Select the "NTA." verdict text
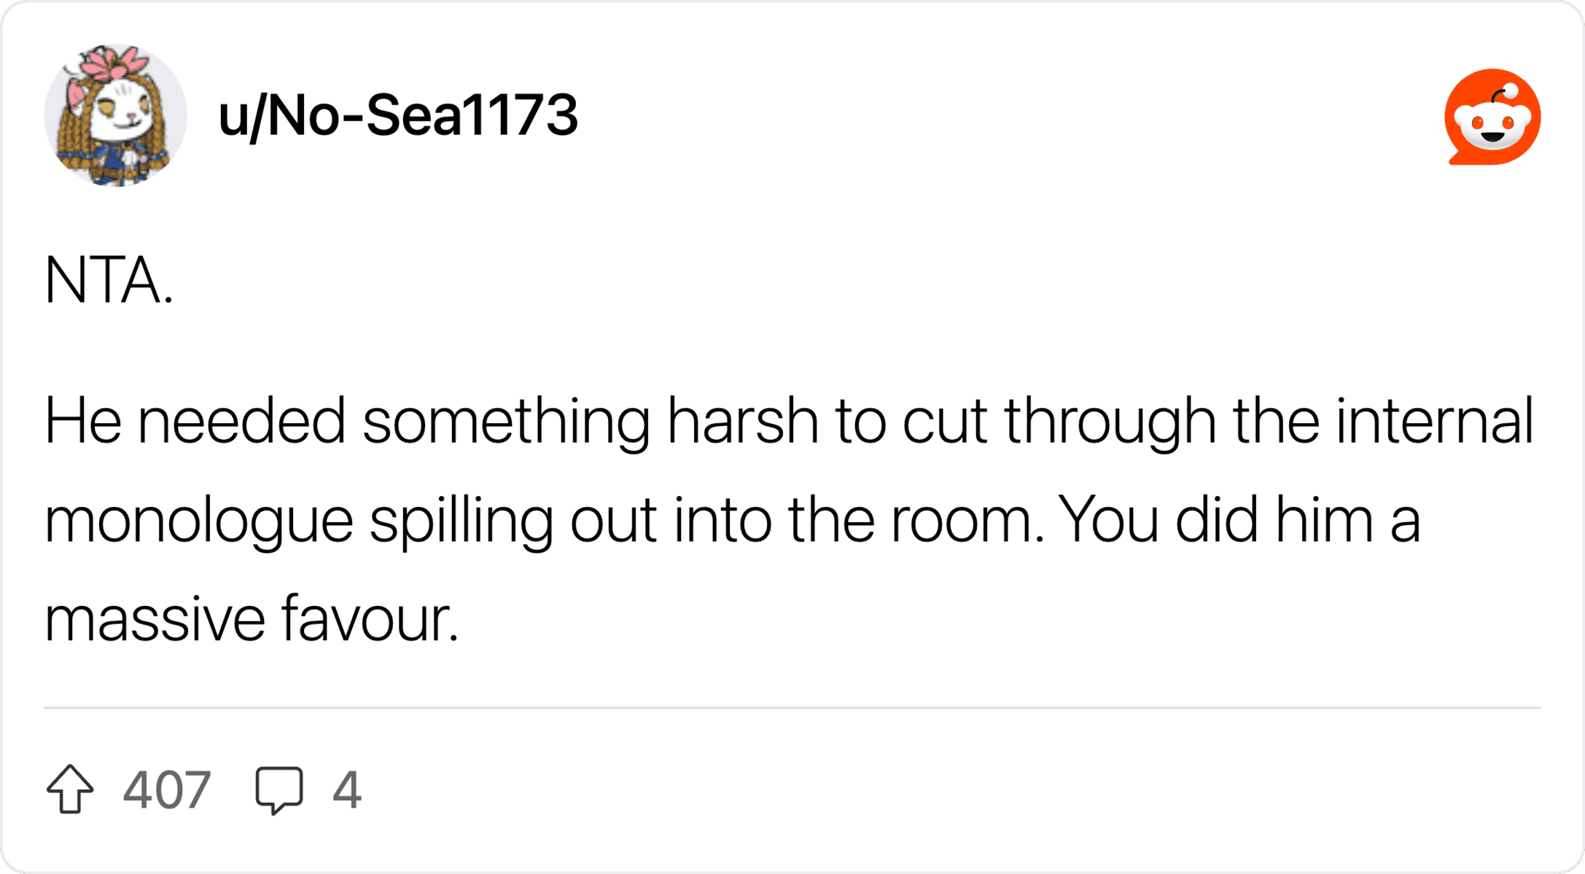Viewport: 1585px width, 874px height. tap(109, 280)
